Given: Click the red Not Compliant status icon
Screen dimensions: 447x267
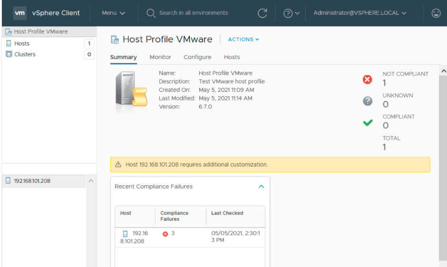Looking at the screenshot, I should click(368, 79).
